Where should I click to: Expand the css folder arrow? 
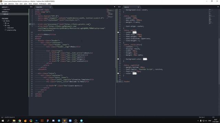coord(4,23)
